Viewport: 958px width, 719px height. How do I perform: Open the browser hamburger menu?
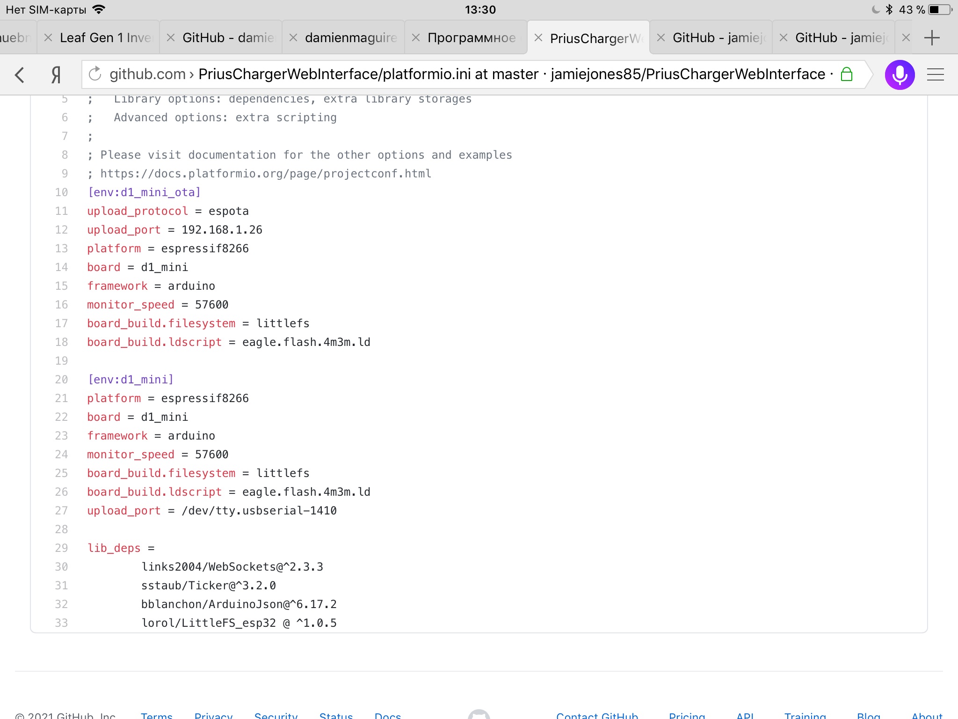936,75
